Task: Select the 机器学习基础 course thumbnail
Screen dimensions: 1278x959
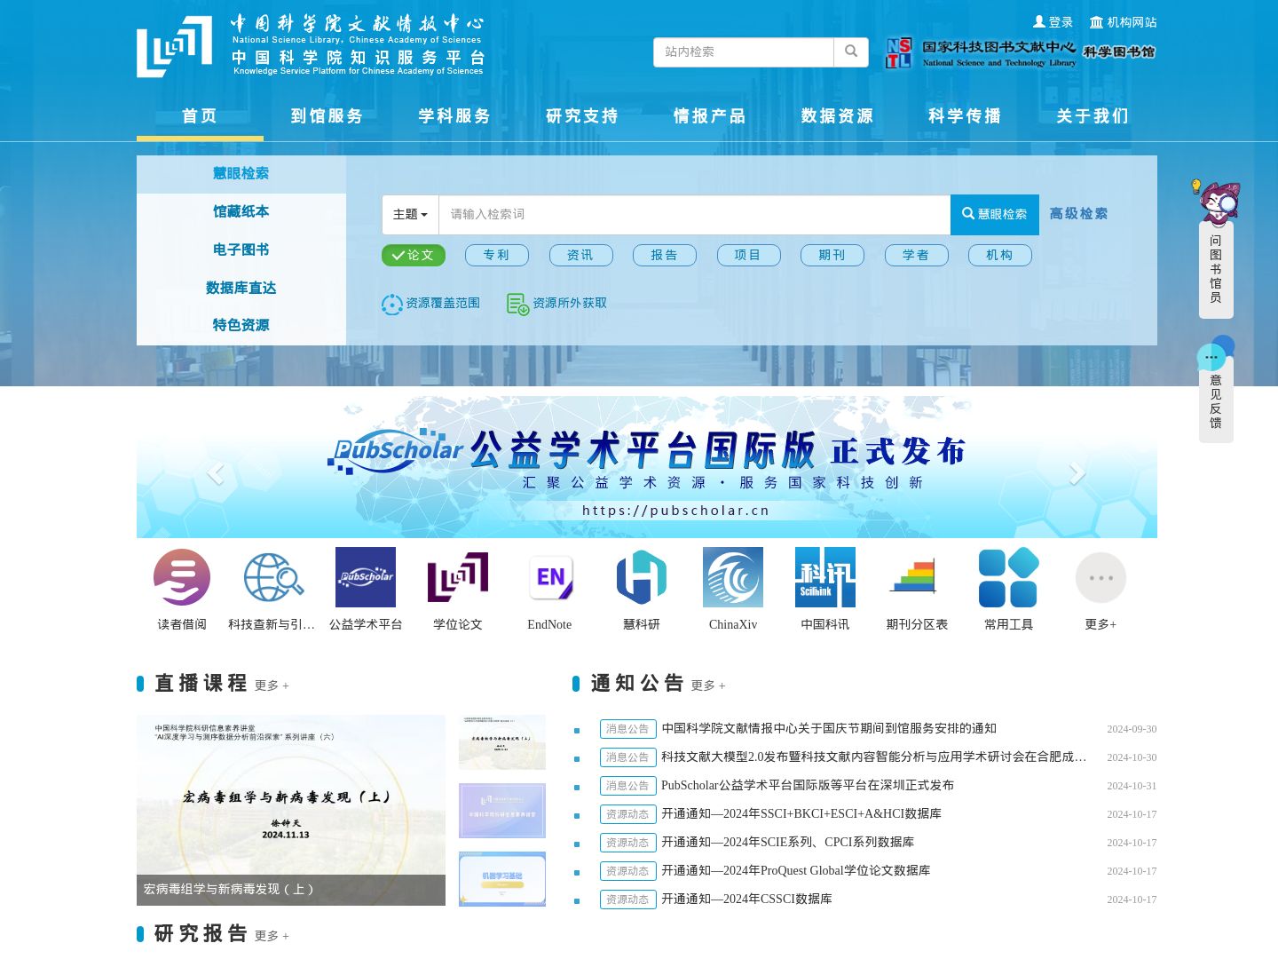Action: [502, 878]
